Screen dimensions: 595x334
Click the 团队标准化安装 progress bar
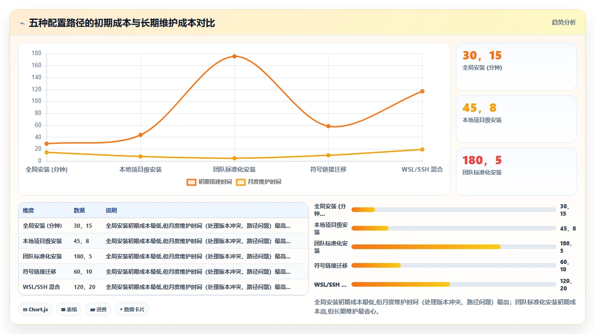click(454, 247)
